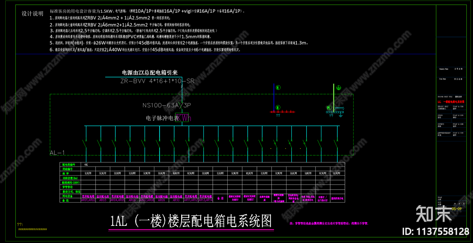
Task: Click the '配线规格(ZRBV)' row header
Action: pyautogui.click(x=71, y=182)
